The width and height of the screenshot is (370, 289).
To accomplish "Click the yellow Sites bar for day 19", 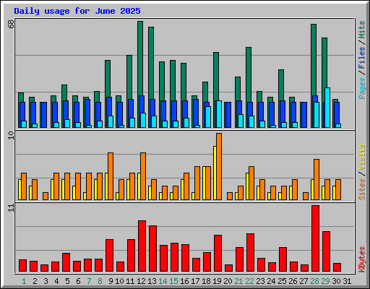I will [215, 173].
